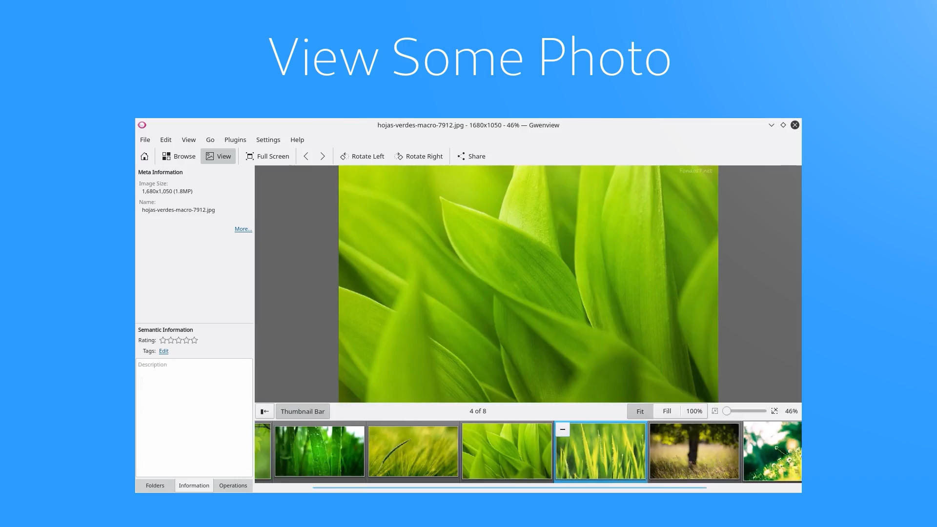Switch to the Folders tab
This screenshot has height=527, width=937.
[155, 486]
